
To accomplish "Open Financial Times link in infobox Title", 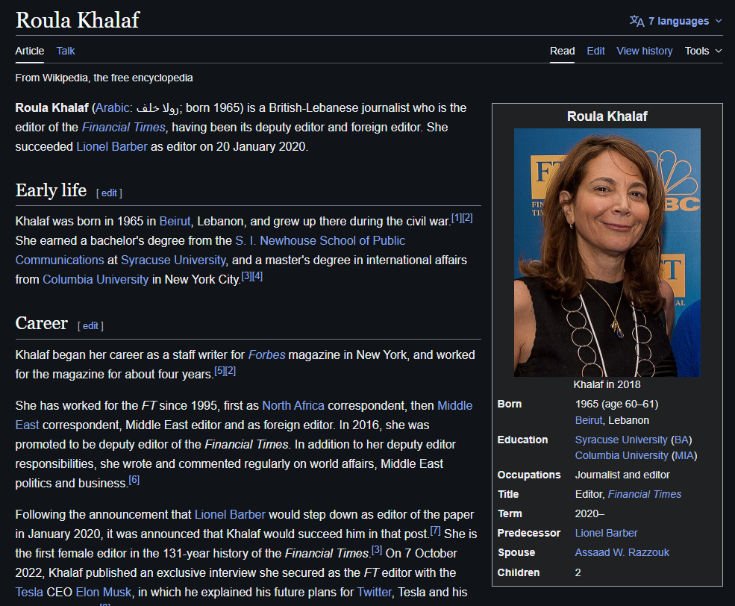I will [x=645, y=494].
